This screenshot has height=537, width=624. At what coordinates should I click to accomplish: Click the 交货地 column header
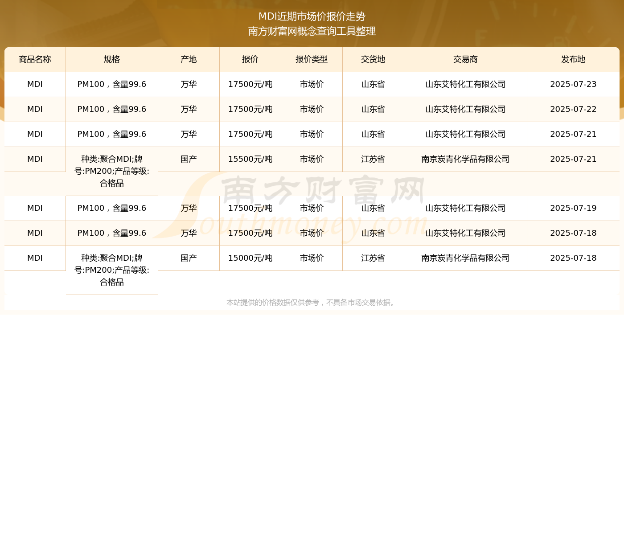tap(374, 59)
